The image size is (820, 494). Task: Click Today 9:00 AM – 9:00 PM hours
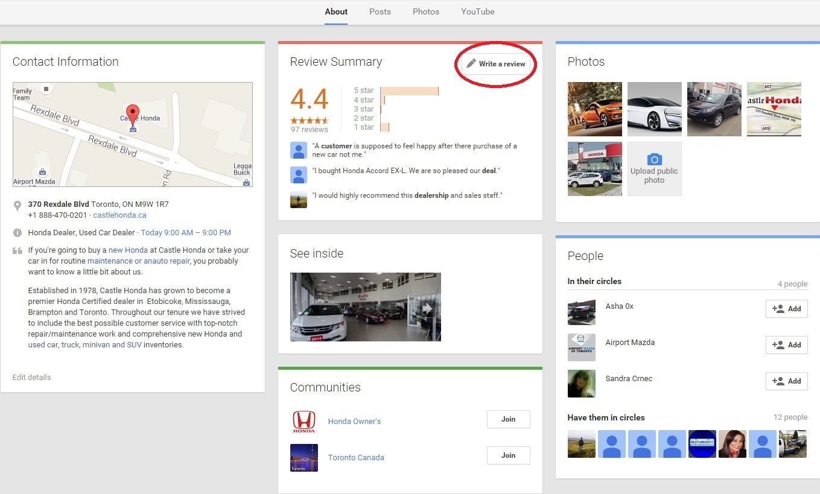click(186, 233)
